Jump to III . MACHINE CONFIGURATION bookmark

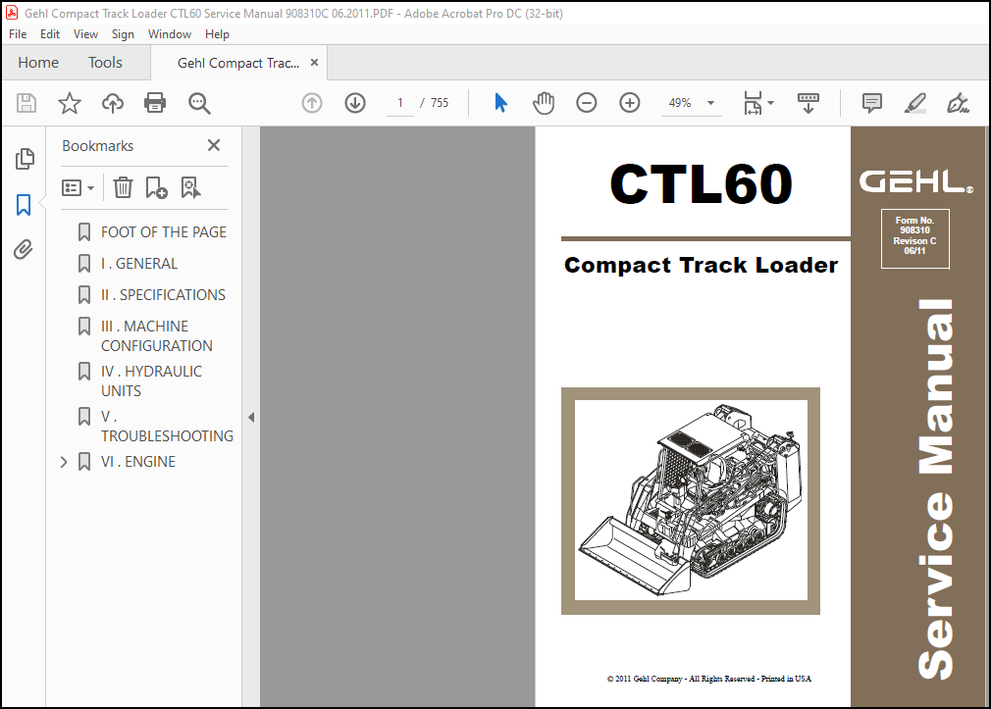[157, 336]
